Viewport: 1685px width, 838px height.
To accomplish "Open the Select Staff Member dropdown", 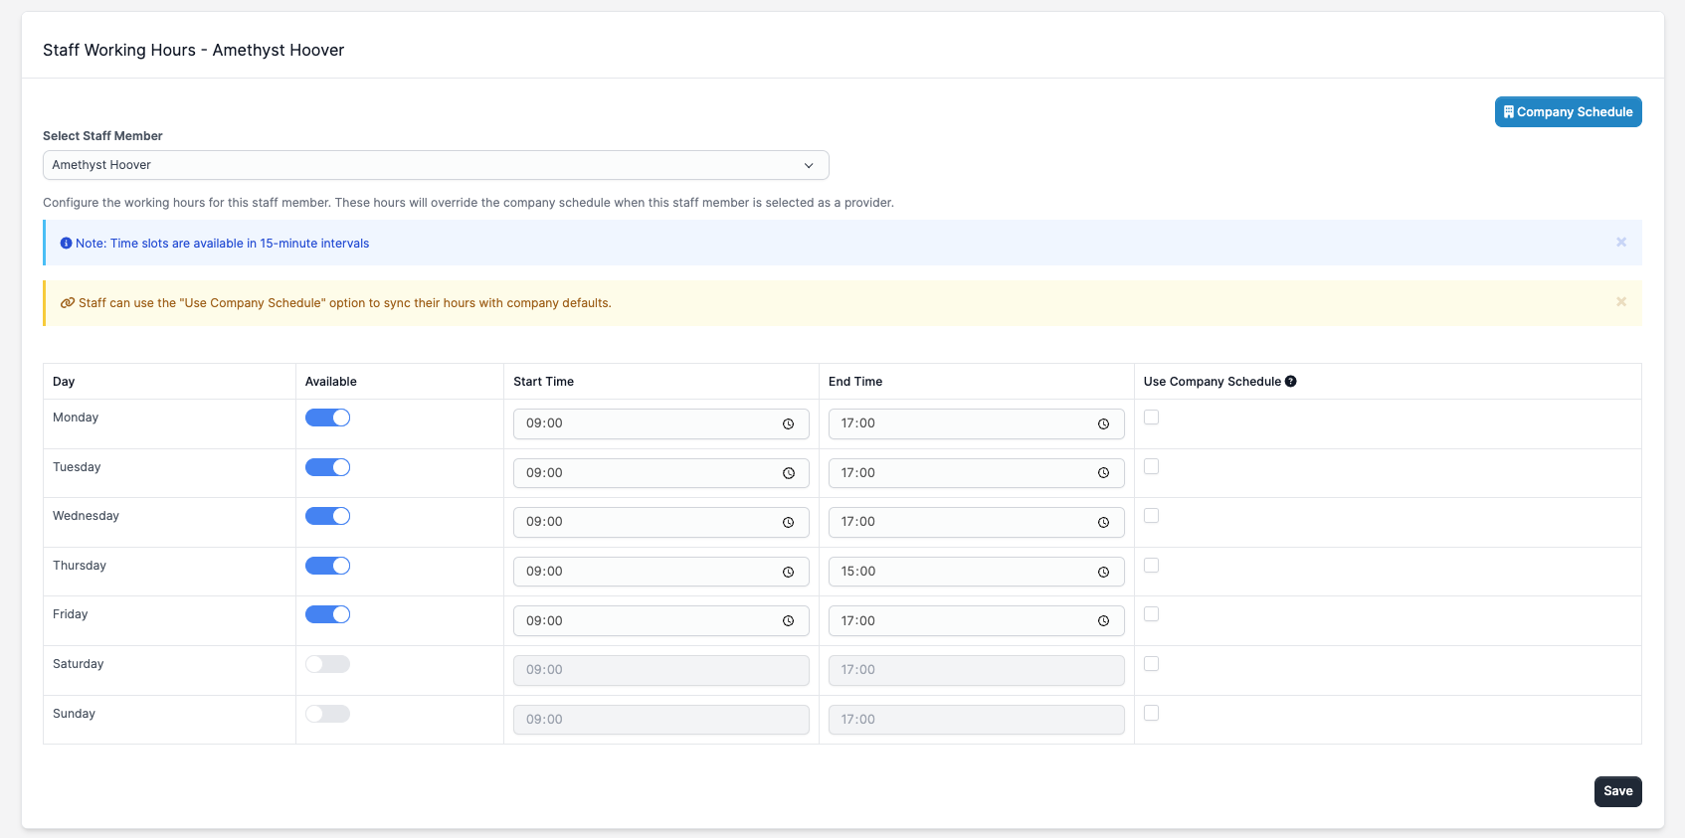I will pyautogui.click(x=436, y=165).
